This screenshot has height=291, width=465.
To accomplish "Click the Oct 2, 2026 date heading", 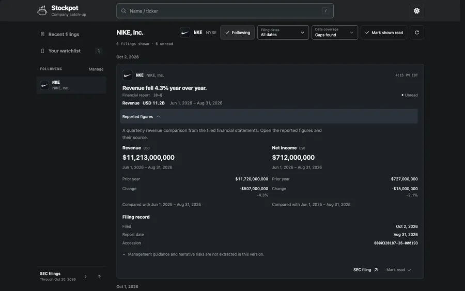I will pos(128,57).
